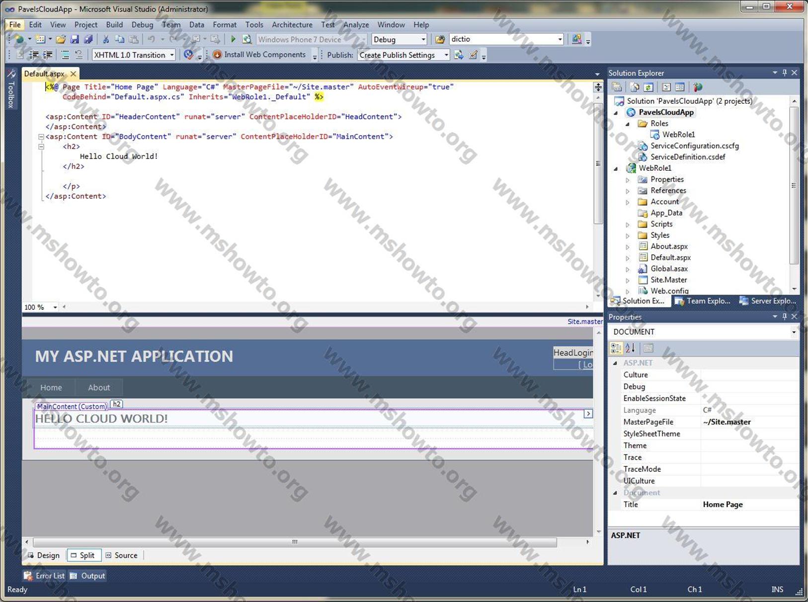Open Solution Explorer window options arrow
Viewport: 808px width, 602px height.
[775, 73]
